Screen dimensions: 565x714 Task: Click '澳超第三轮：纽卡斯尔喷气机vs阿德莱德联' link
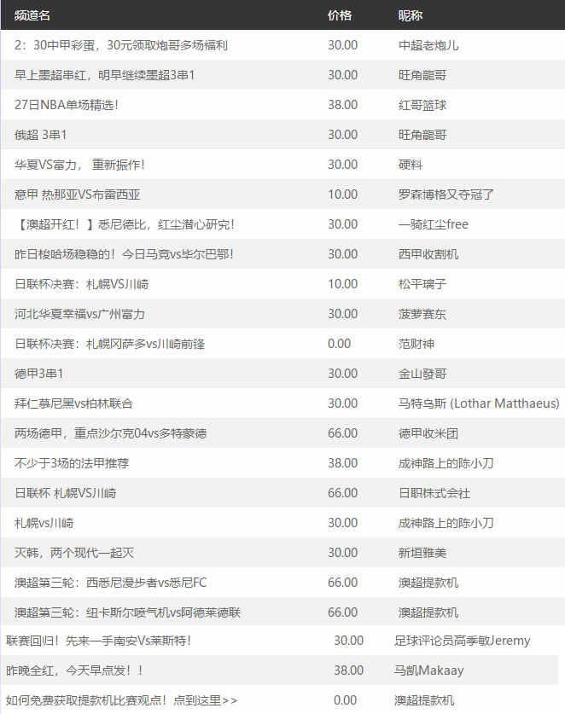click(x=127, y=612)
